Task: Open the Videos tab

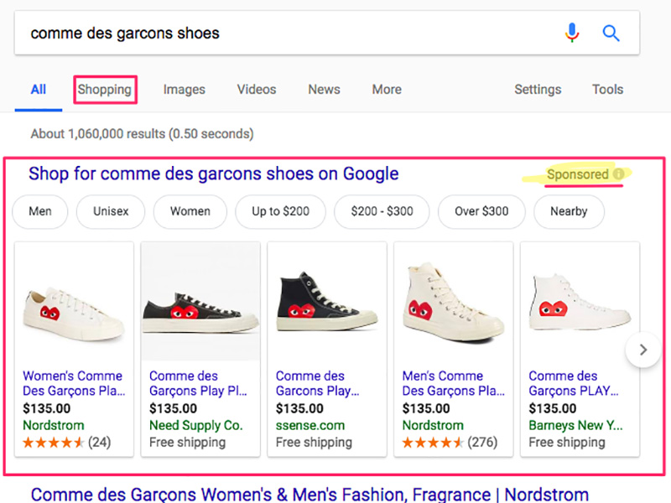Action: 257,90
